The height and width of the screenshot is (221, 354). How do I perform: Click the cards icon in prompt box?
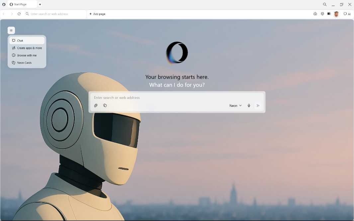pyautogui.click(x=105, y=105)
